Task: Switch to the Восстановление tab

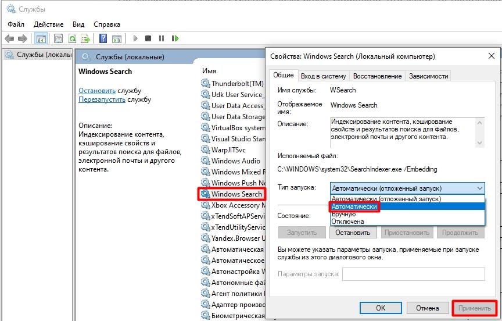Action: [x=377, y=76]
